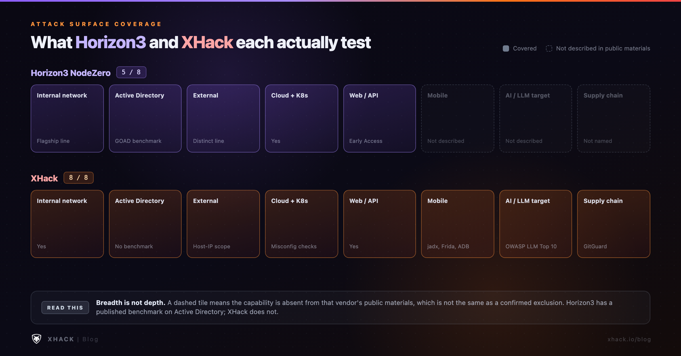This screenshot has height=356, width=681.
Task: Click the pink 'XHack' word in headline
Action: coord(207,43)
